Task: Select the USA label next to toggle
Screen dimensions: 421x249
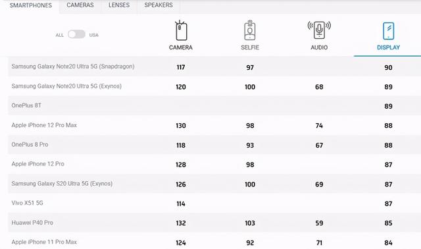Action: [93, 35]
